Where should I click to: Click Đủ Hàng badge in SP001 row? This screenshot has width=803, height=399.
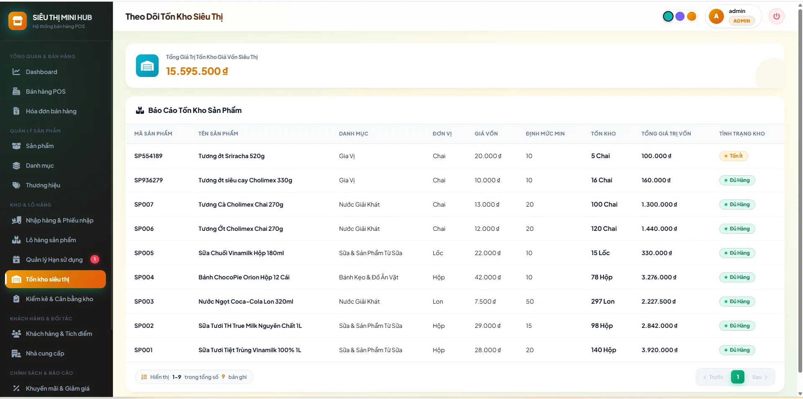pos(737,350)
